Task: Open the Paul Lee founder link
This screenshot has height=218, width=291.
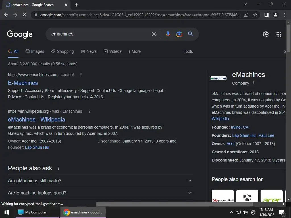Action: click(x=266, y=135)
